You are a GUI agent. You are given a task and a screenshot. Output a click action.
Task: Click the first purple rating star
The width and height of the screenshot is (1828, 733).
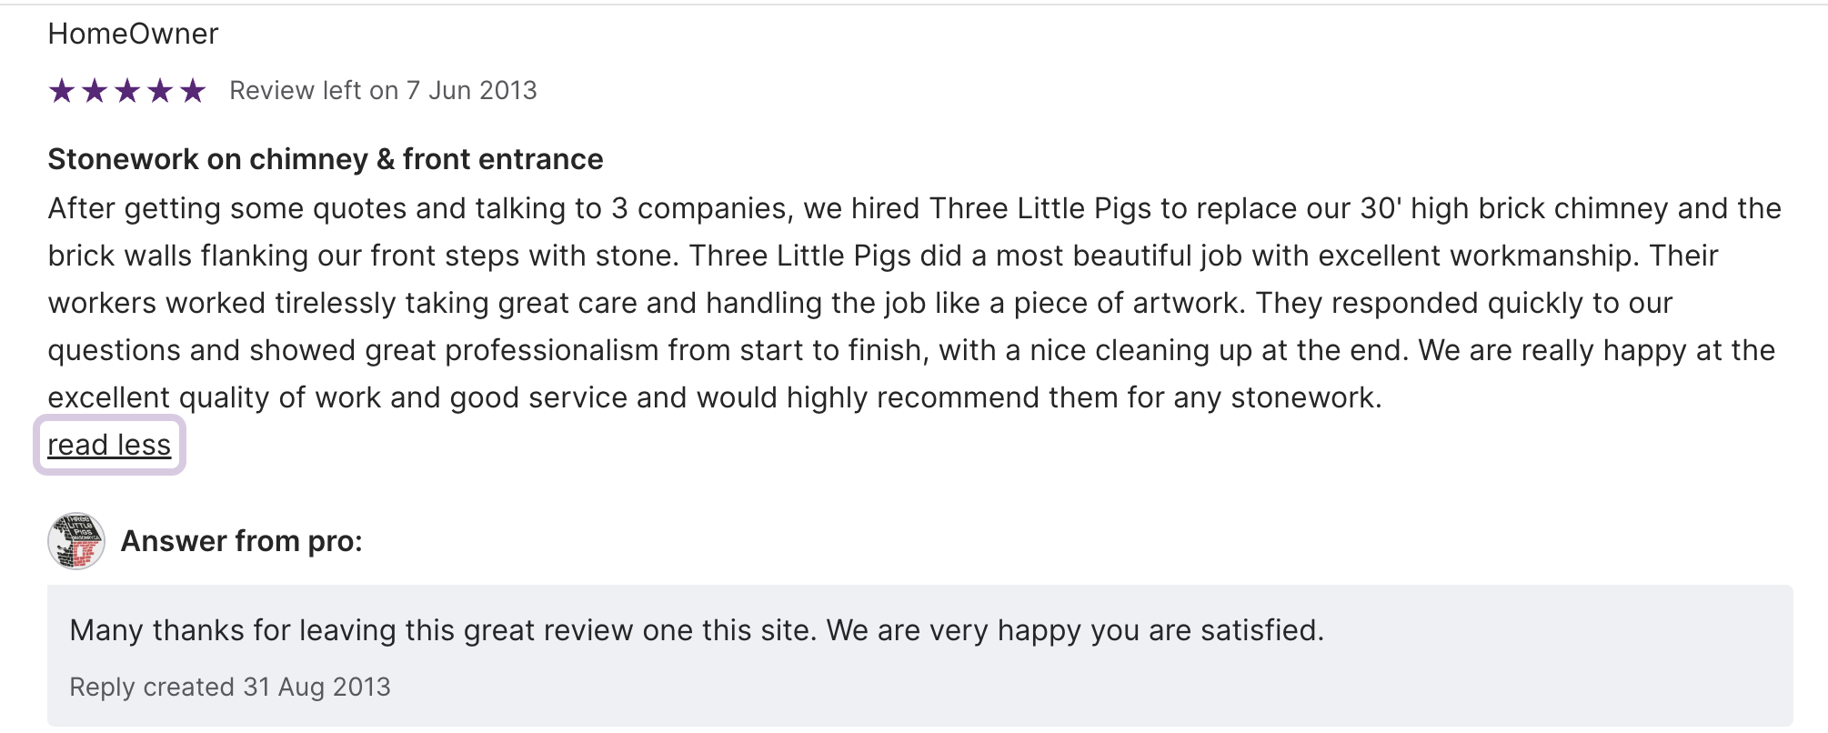[x=62, y=91]
